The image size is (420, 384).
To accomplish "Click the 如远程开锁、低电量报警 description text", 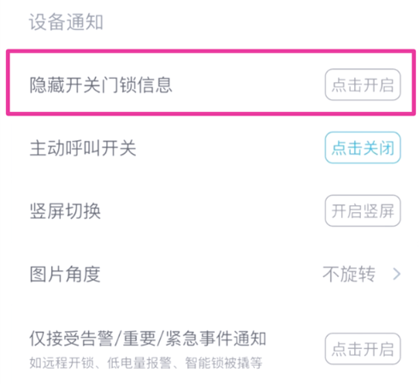I will (x=100, y=363).
